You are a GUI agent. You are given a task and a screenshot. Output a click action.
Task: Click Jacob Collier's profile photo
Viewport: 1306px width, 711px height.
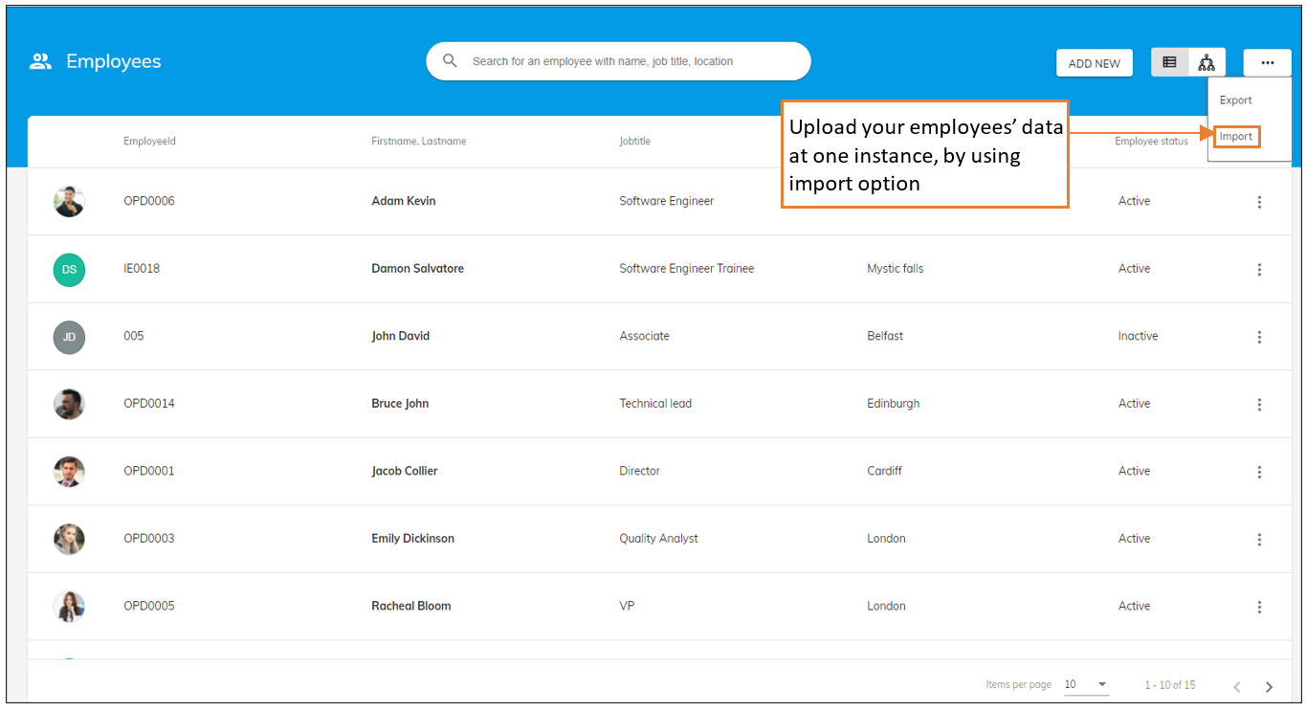coord(68,471)
